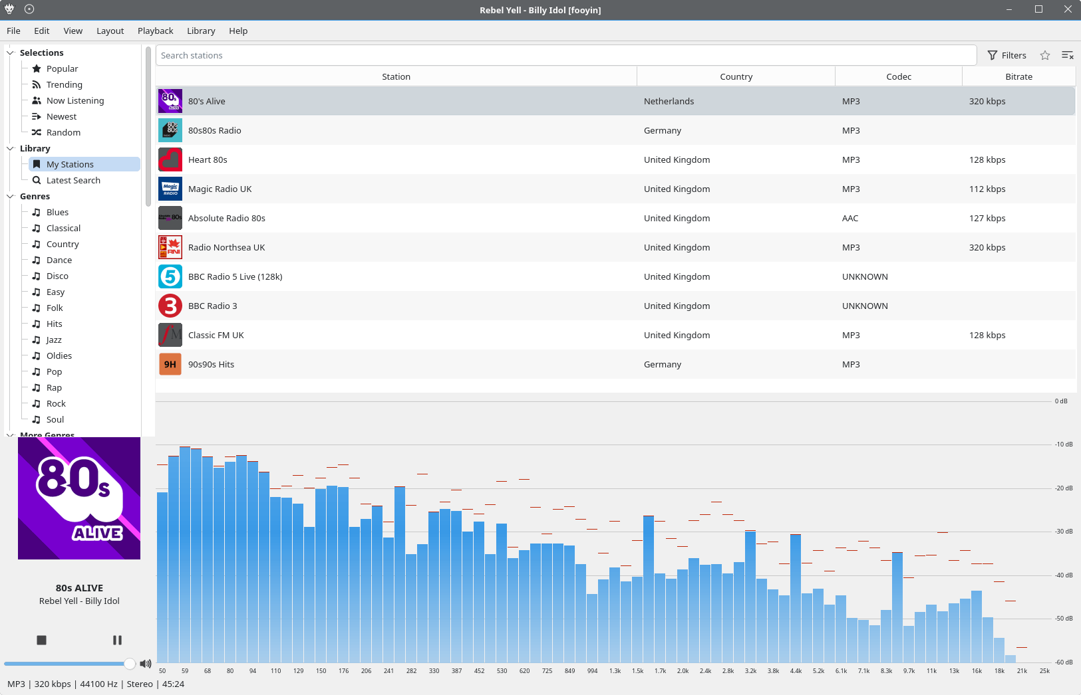Viewport: 1081px width, 695px height.
Task: Click the Classic FM UK station logo
Action: click(170, 335)
